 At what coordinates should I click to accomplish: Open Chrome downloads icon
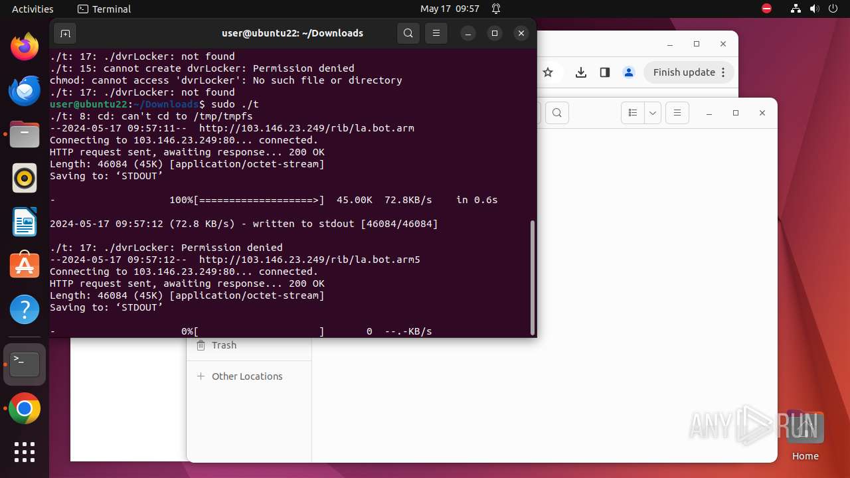tap(581, 72)
